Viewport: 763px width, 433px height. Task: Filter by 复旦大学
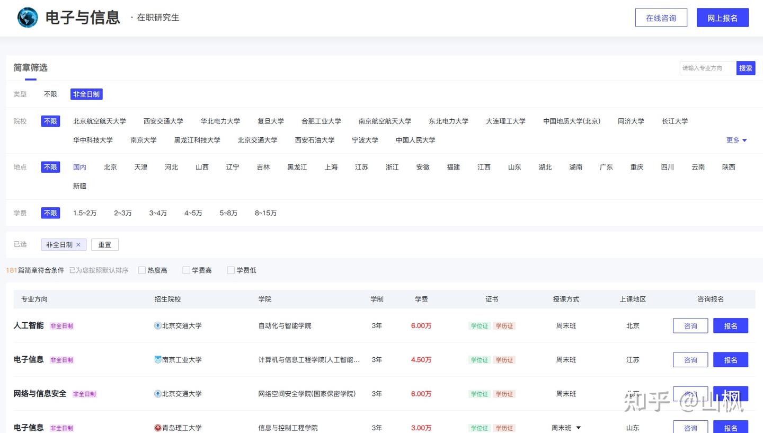[271, 121]
